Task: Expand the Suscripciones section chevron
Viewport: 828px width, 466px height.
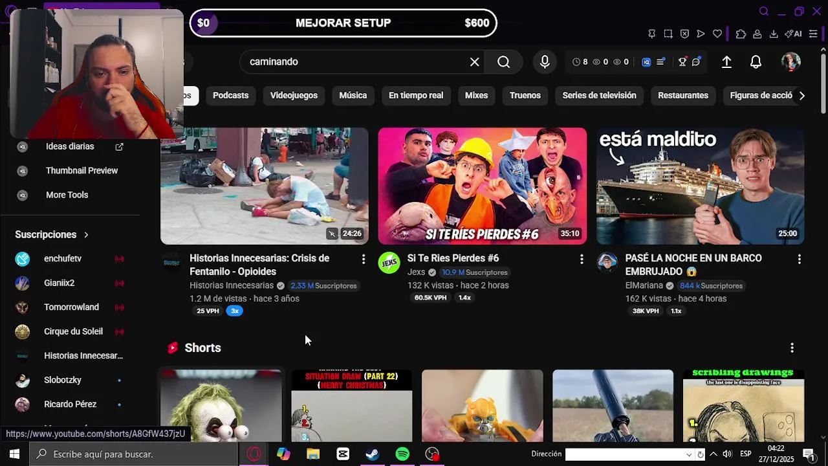Action: tap(86, 235)
